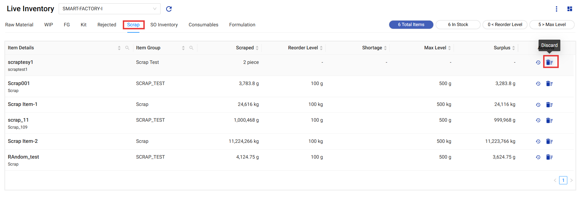Search within the Item Details column
580x217 pixels.
point(127,48)
